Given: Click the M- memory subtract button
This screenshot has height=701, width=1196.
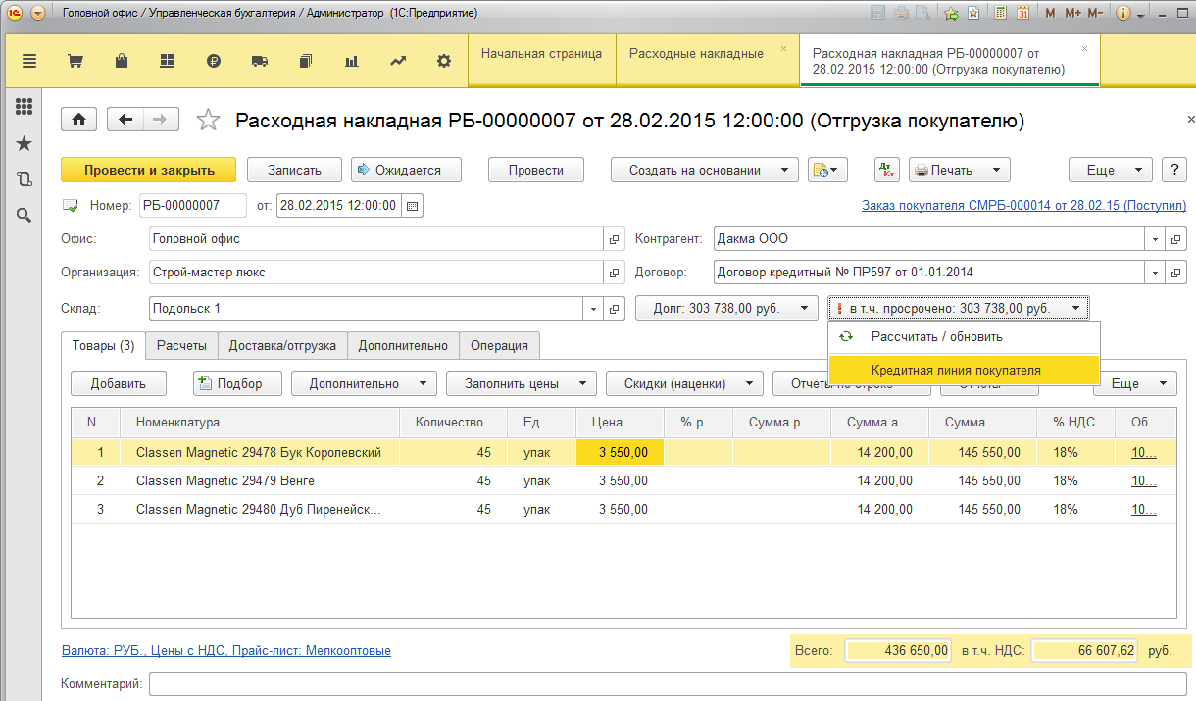Looking at the screenshot, I should [1095, 14].
